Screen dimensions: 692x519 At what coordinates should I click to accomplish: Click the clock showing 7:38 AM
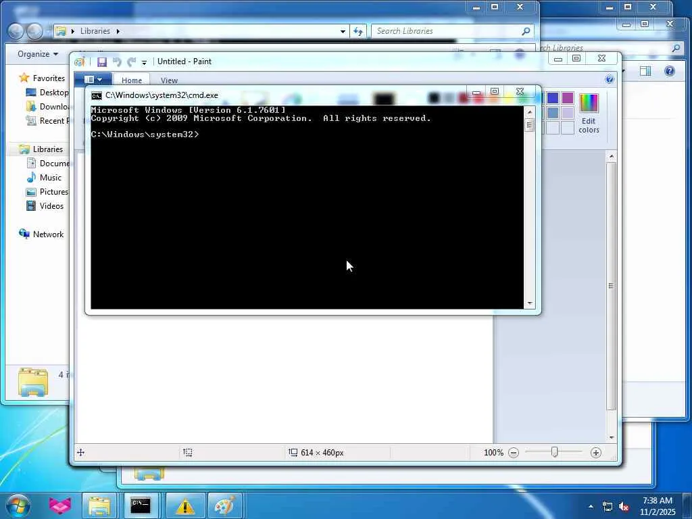[658, 501]
